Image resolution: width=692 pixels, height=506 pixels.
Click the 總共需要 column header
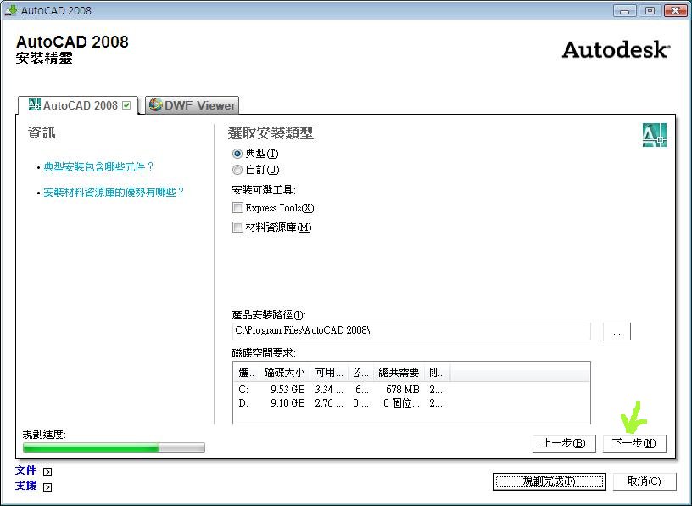coord(399,373)
